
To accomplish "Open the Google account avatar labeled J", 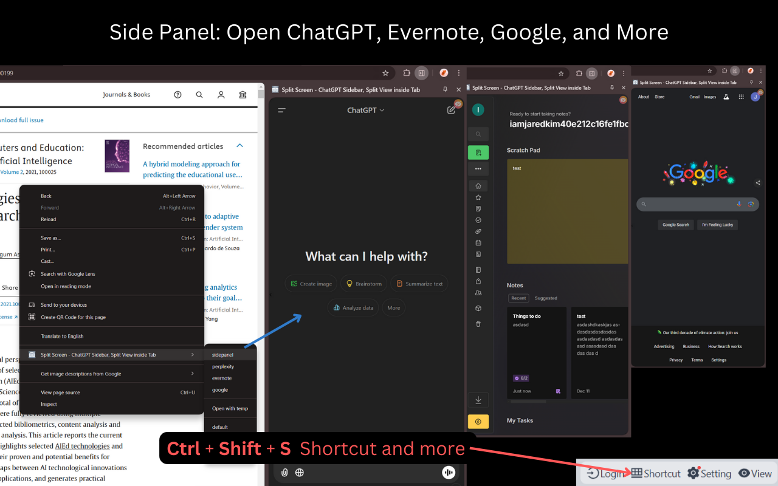I will [755, 97].
